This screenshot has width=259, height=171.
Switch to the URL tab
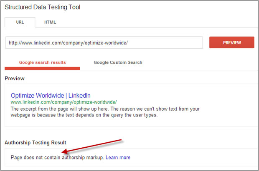click(20, 22)
